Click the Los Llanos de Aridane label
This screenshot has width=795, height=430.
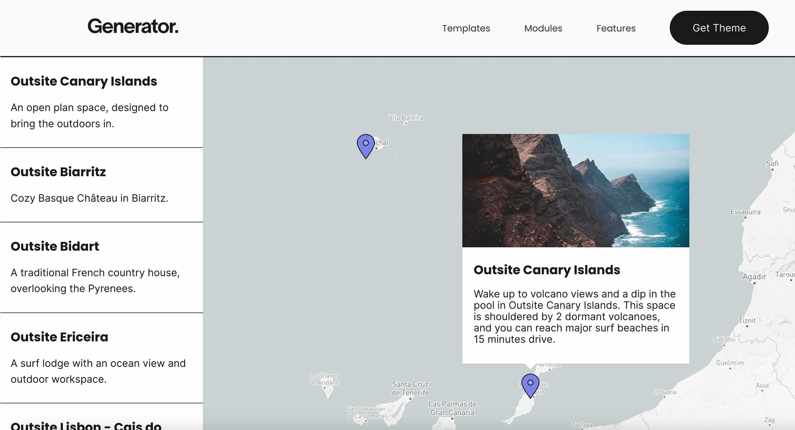coord(324,379)
